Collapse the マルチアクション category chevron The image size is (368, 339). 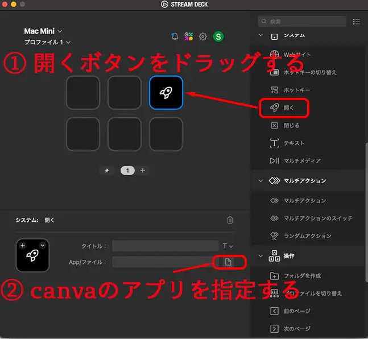pos(261,181)
